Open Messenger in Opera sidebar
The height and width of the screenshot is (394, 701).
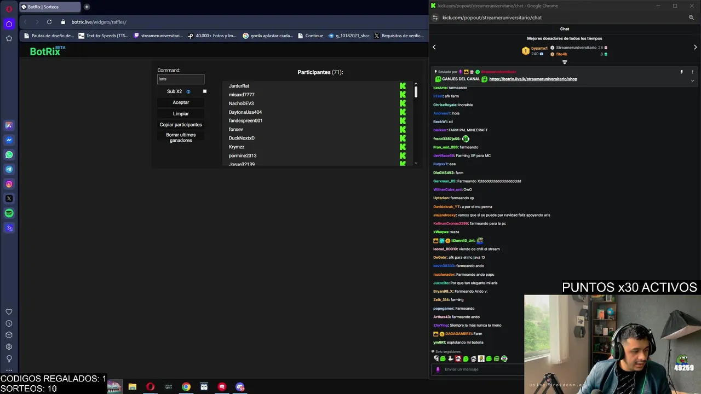coord(9,140)
